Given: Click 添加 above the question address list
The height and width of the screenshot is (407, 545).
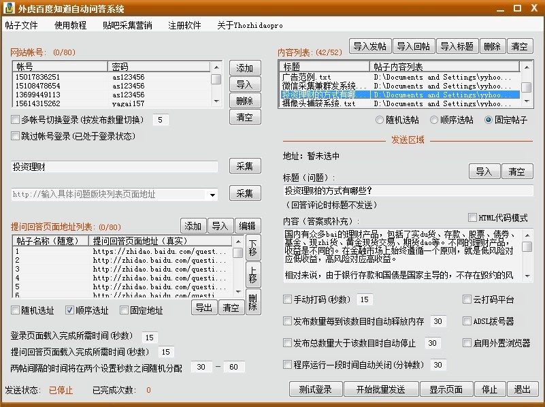Looking at the screenshot, I should click(193, 226).
